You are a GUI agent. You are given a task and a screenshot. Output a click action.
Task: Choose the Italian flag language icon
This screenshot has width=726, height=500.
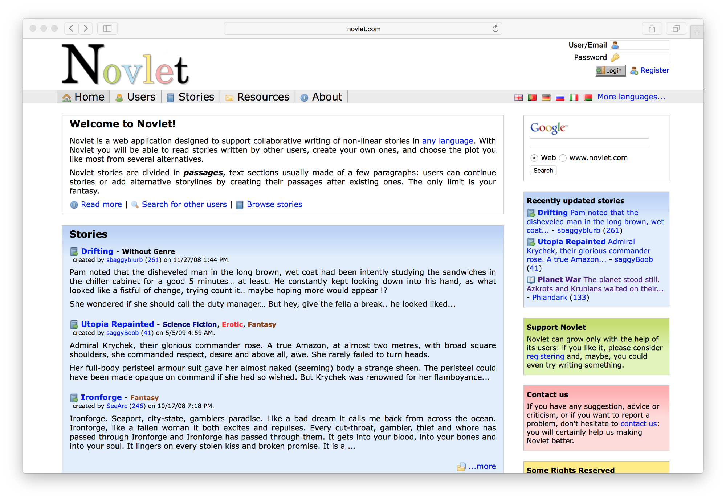pyautogui.click(x=574, y=97)
